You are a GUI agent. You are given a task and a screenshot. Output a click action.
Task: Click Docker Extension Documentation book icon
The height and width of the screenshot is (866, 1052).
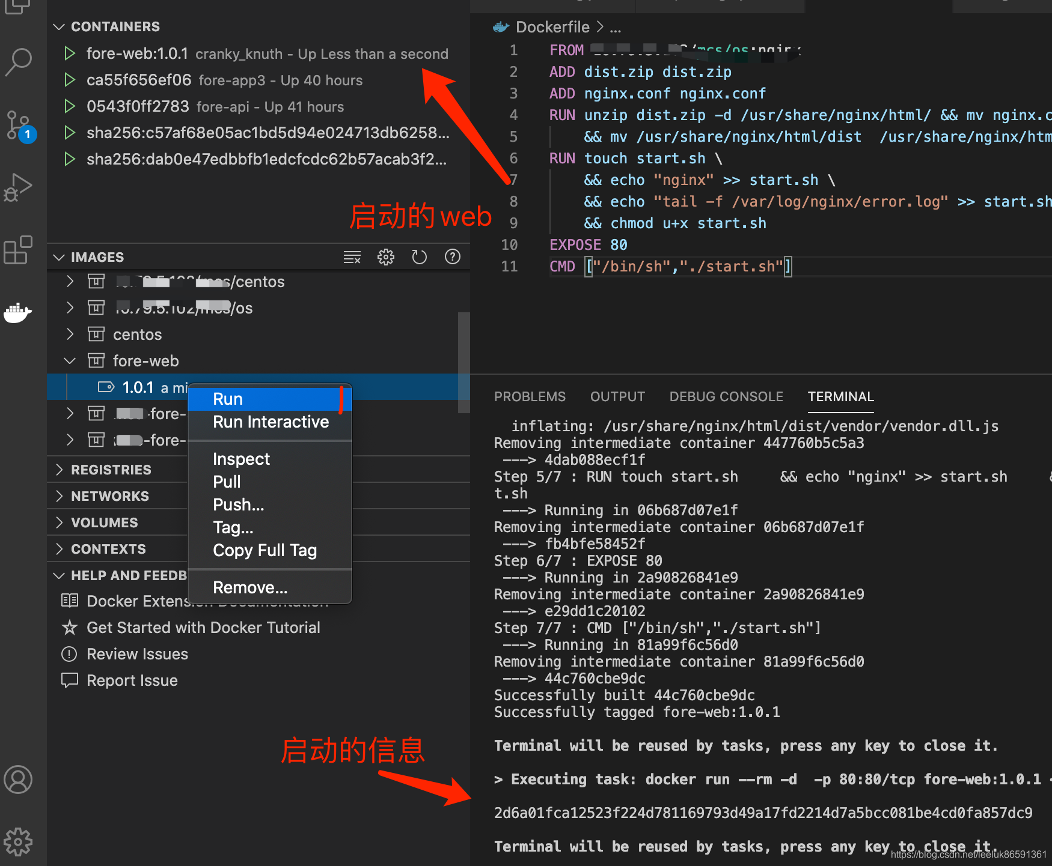70,601
